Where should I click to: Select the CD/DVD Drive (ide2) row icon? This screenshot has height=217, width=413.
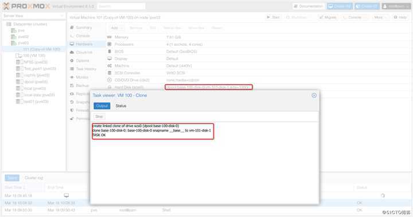pyautogui.click(x=110, y=80)
